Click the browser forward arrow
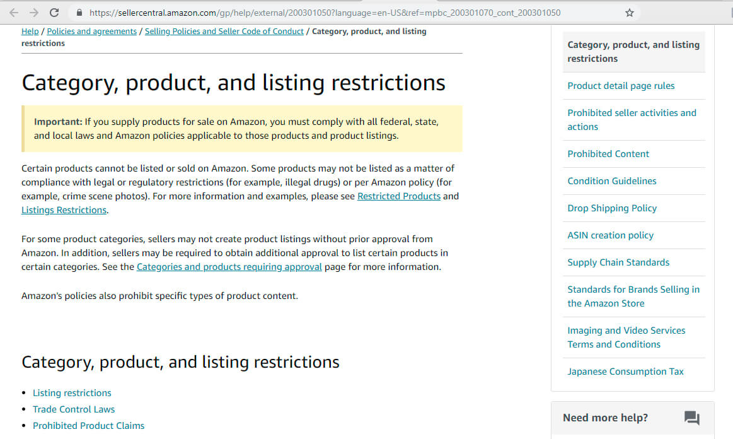Screen dimensions: 733x439 tap(33, 13)
